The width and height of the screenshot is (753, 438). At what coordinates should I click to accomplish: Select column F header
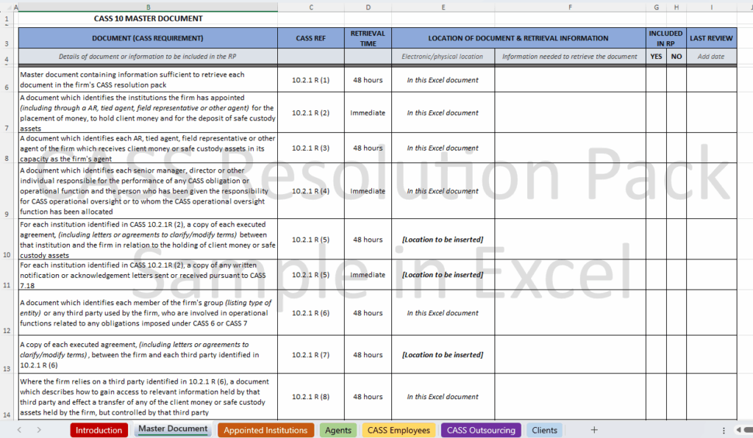[570, 7]
